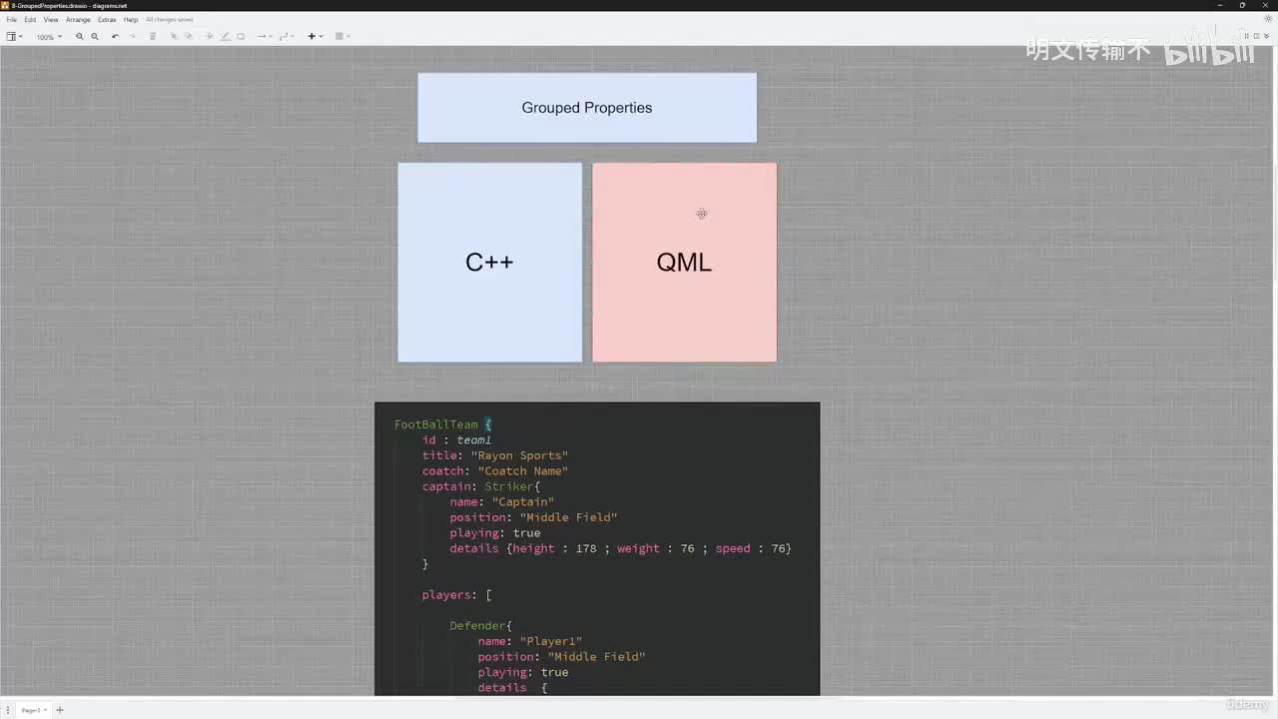Open the connection arrow style dropdown
The width and height of the screenshot is (1278, 719).
point(264,37)
